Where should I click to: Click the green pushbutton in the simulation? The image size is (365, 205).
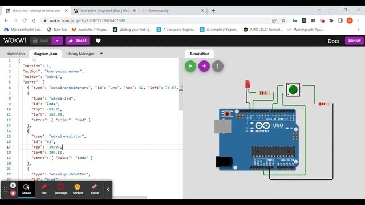(293, 89)
